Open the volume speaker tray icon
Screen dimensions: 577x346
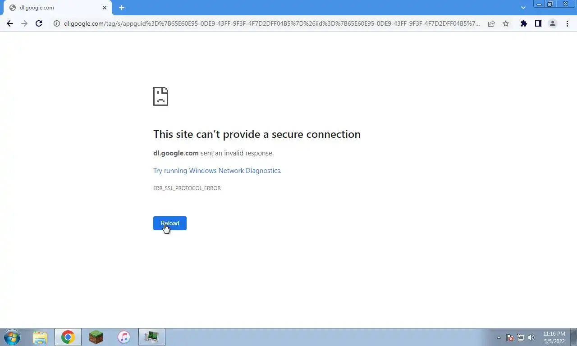531,337
